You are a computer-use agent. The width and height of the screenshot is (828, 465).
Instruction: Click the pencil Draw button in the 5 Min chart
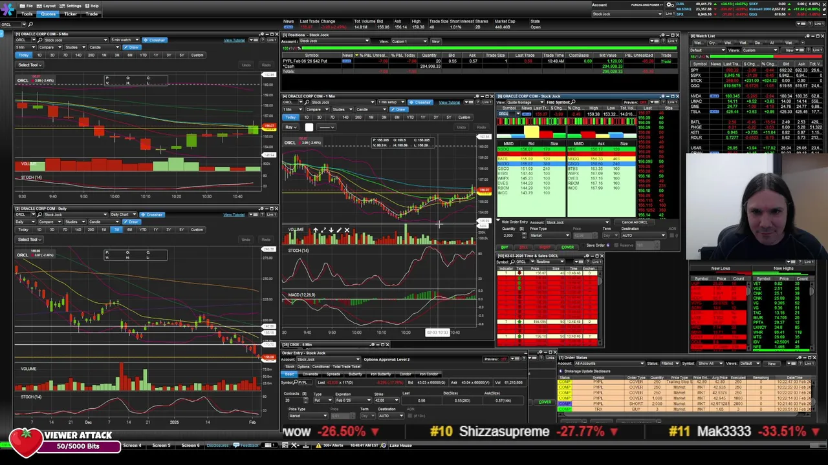[132, 47]
